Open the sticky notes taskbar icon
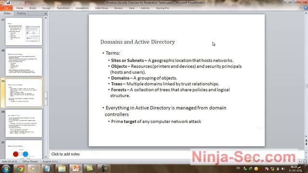The image size is (308, 173). point(90,169)
